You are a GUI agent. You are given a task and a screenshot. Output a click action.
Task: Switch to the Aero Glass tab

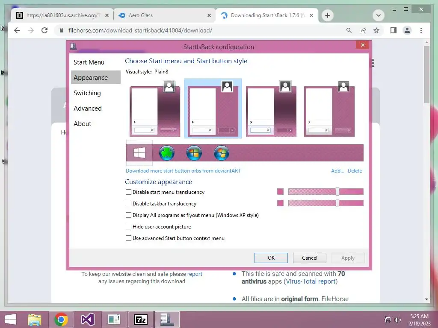coord(165,15)
